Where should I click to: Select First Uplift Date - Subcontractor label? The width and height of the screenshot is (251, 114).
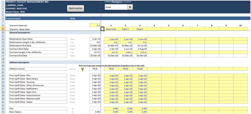(x=38, y=95)
